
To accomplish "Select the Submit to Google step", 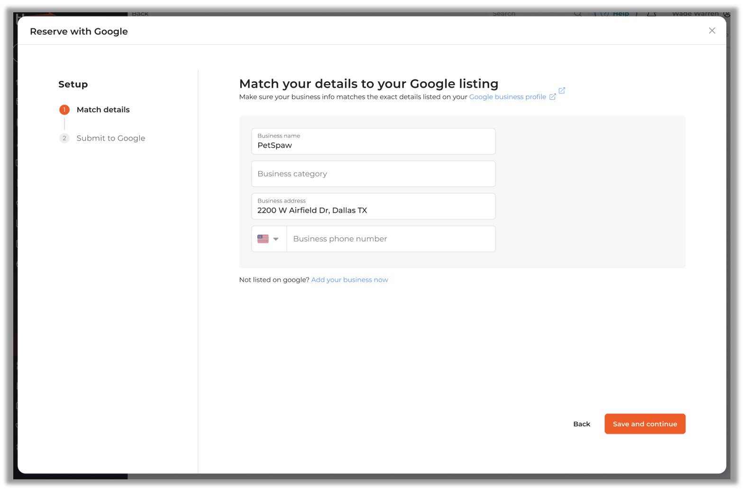I will click(x=111, y=138).
